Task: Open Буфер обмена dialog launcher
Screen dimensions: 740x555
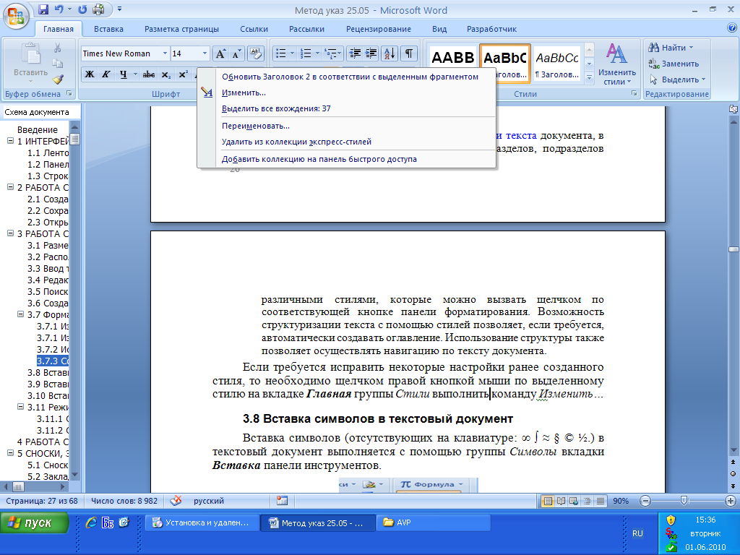Action: tap(69, 93)
